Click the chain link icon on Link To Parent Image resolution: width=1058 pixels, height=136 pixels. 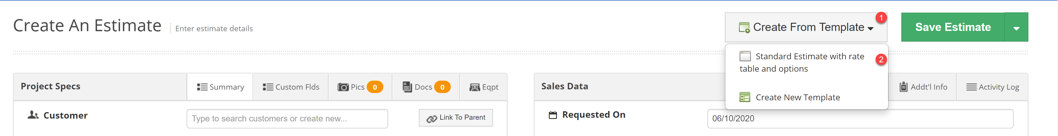point(431,119)
